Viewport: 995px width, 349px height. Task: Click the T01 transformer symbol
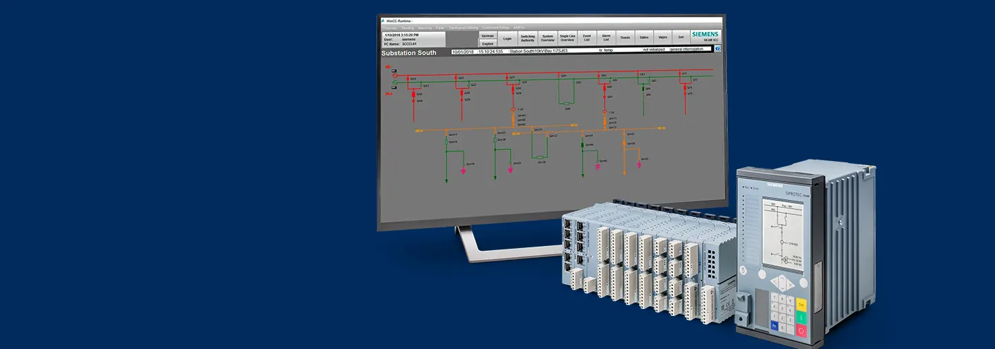[512, 110]
